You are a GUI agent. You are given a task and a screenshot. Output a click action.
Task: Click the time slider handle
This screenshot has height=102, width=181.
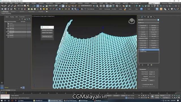point(8,90)
